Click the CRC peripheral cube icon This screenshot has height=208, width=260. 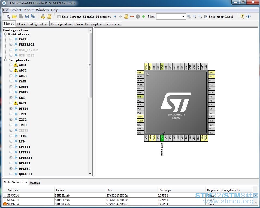click(16, 97)
